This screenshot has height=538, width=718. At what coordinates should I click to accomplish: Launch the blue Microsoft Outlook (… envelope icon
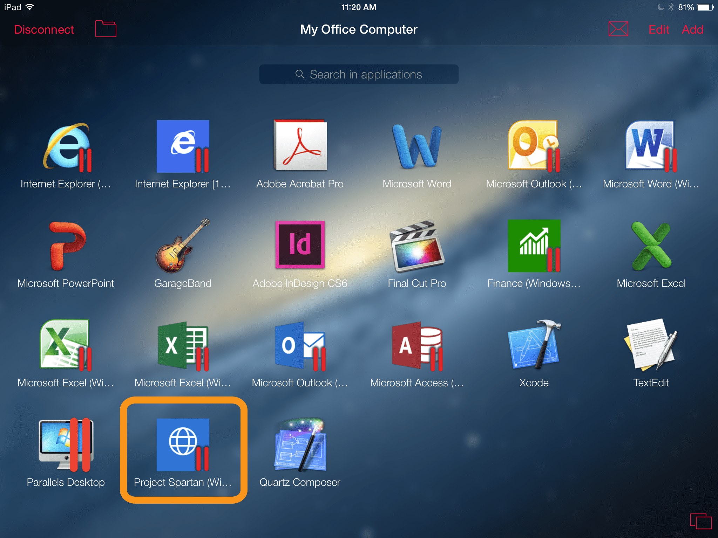(300, 346)
